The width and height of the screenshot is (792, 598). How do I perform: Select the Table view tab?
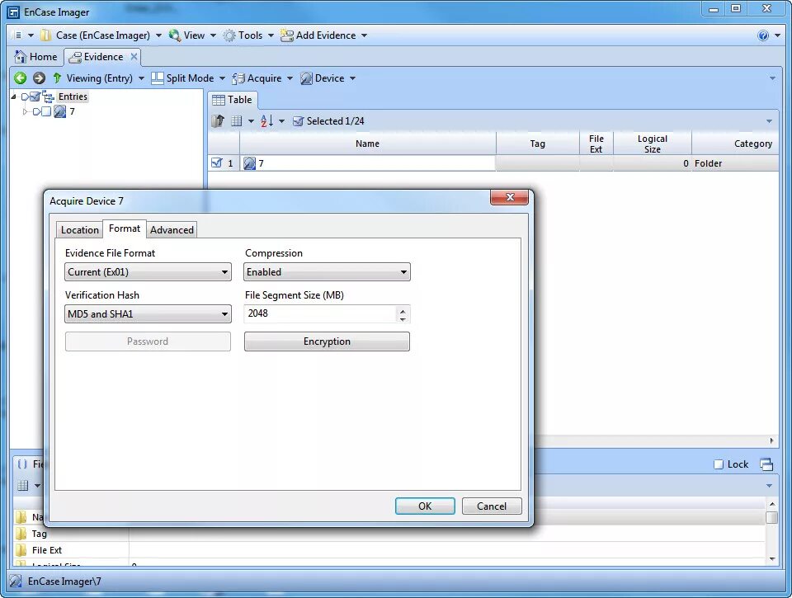tap(233, 100)
